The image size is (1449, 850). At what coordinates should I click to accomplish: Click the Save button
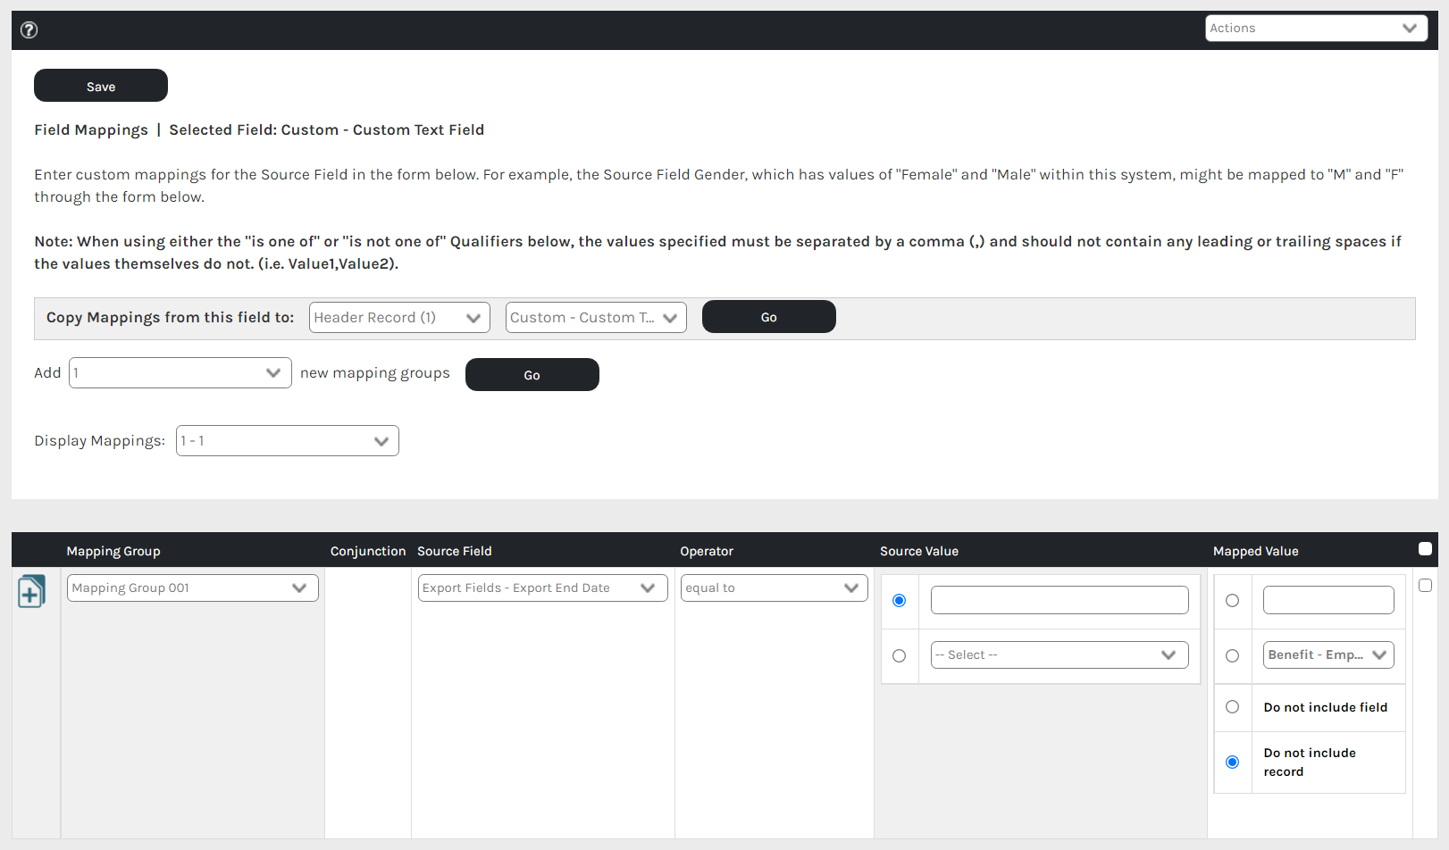click(x=101, y=86)
